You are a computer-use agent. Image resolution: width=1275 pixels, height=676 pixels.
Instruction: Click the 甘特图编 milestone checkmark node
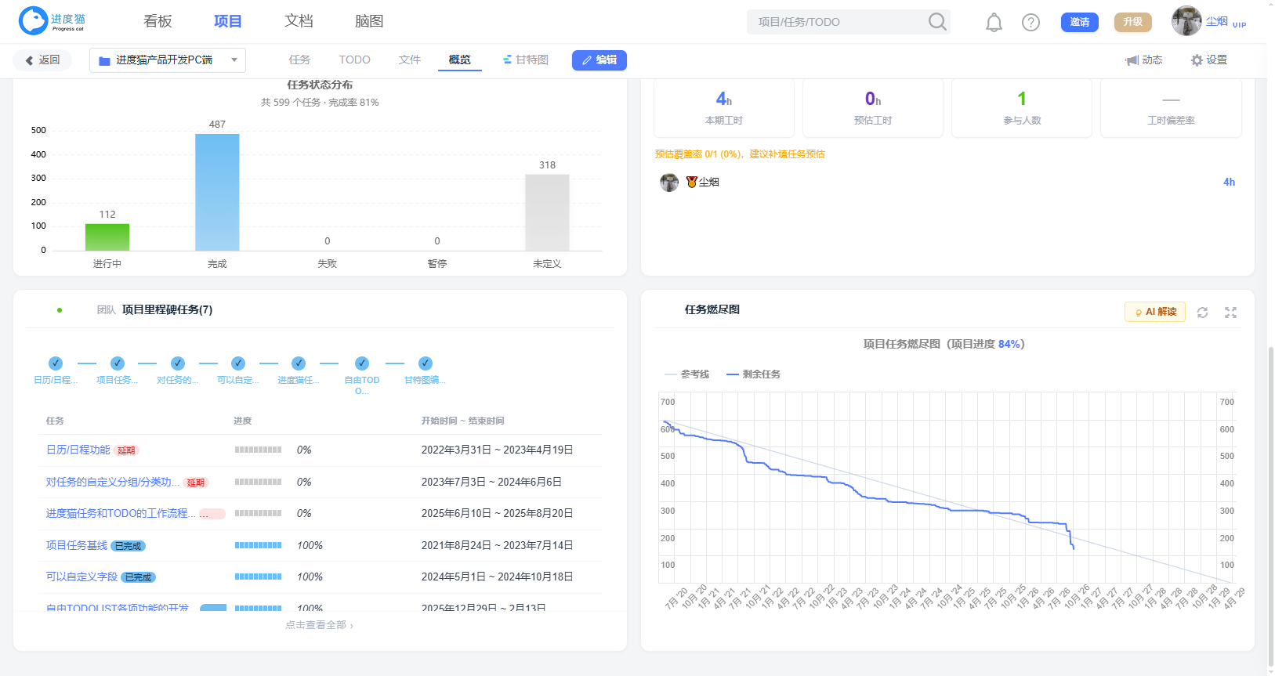click(x=426, y=363)
